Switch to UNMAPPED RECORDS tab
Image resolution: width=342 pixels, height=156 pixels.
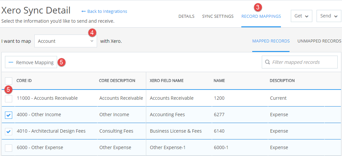(x=319, y=41)
